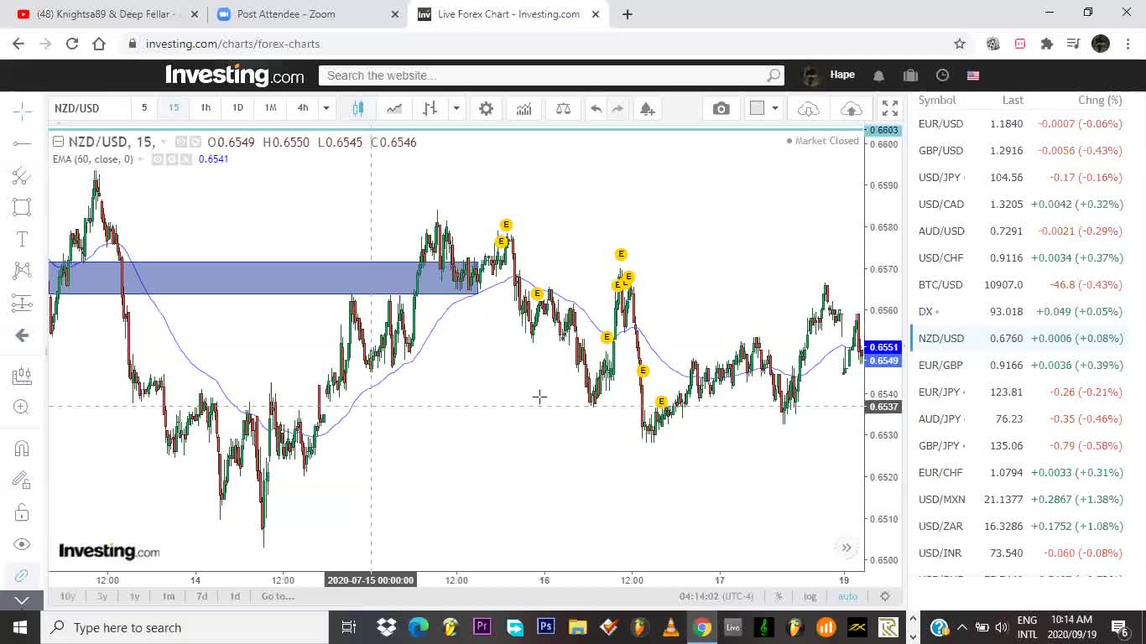The width and height of the screenshot is (1146, 644).
Task: Select the 15 minute timeframe
Action: (x=174, y=107)
